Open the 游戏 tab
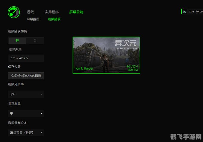203x142 pixels. (30, 12)
